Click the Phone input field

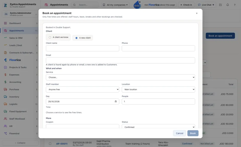158,48
